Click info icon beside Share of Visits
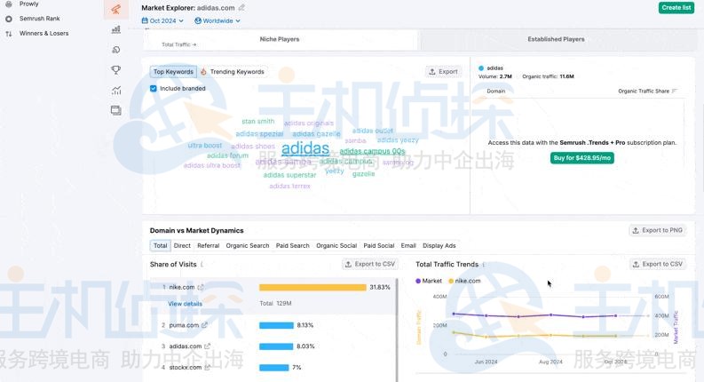This screenshot has width=704, height=382. [x=202, y=264]
